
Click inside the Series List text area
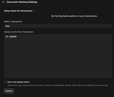click(x=58, y=56)
